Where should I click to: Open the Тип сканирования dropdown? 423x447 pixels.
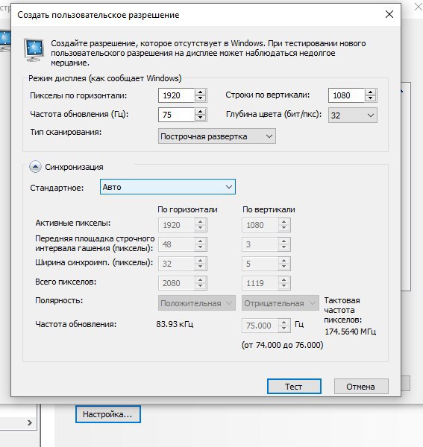tap(217, 136)
